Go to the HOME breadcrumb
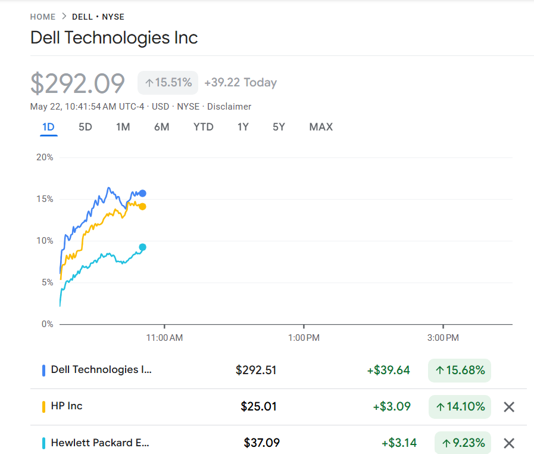 pos(43,17)
